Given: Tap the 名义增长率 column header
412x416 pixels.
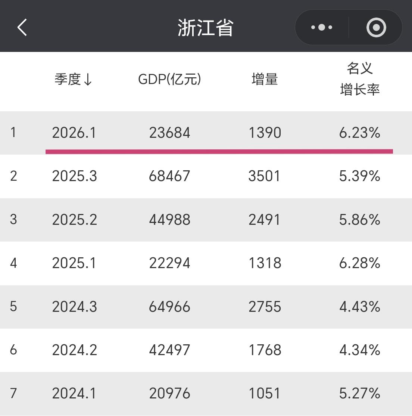Looking at the screenshot, I should [x=359, y=79].
